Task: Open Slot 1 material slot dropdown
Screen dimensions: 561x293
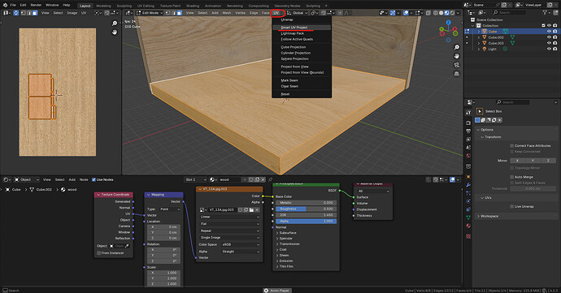Action: tap(195, 179)
